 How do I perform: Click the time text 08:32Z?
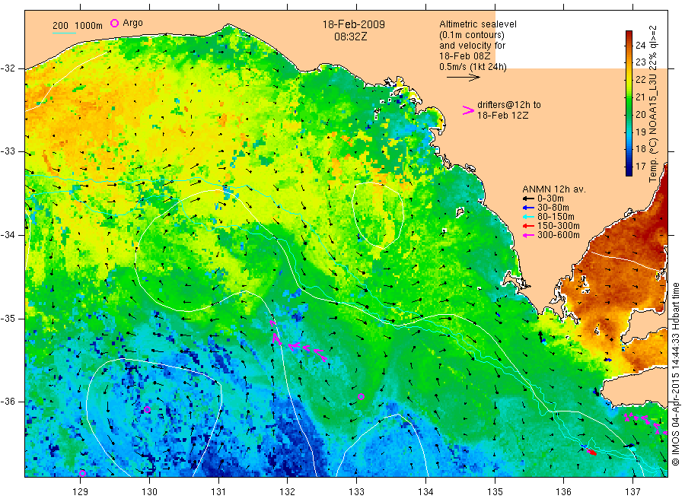pyautogui.click(x=350, y=37)
